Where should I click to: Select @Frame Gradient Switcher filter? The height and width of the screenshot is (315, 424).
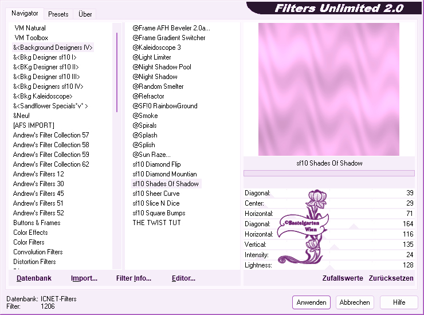tap(168, 38)
